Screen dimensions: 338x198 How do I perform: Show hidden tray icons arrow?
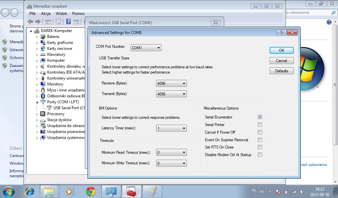click(270, 191)
